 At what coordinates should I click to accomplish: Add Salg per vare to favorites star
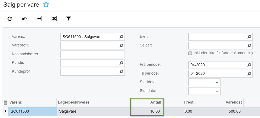tap(46, 5)
